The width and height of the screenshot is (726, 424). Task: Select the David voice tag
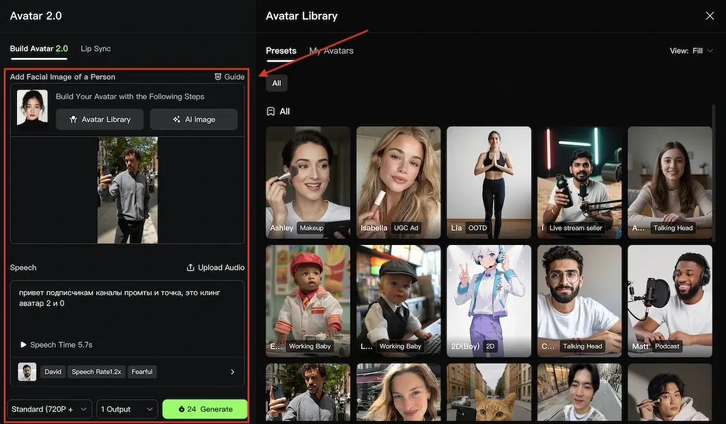click(53, 372)
